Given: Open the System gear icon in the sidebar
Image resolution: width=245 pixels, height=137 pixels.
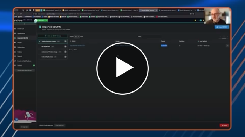Looking at the screenshot, I should coord(15,66).
